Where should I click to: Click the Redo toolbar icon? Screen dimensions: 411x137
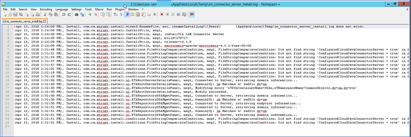pos(69,14)
